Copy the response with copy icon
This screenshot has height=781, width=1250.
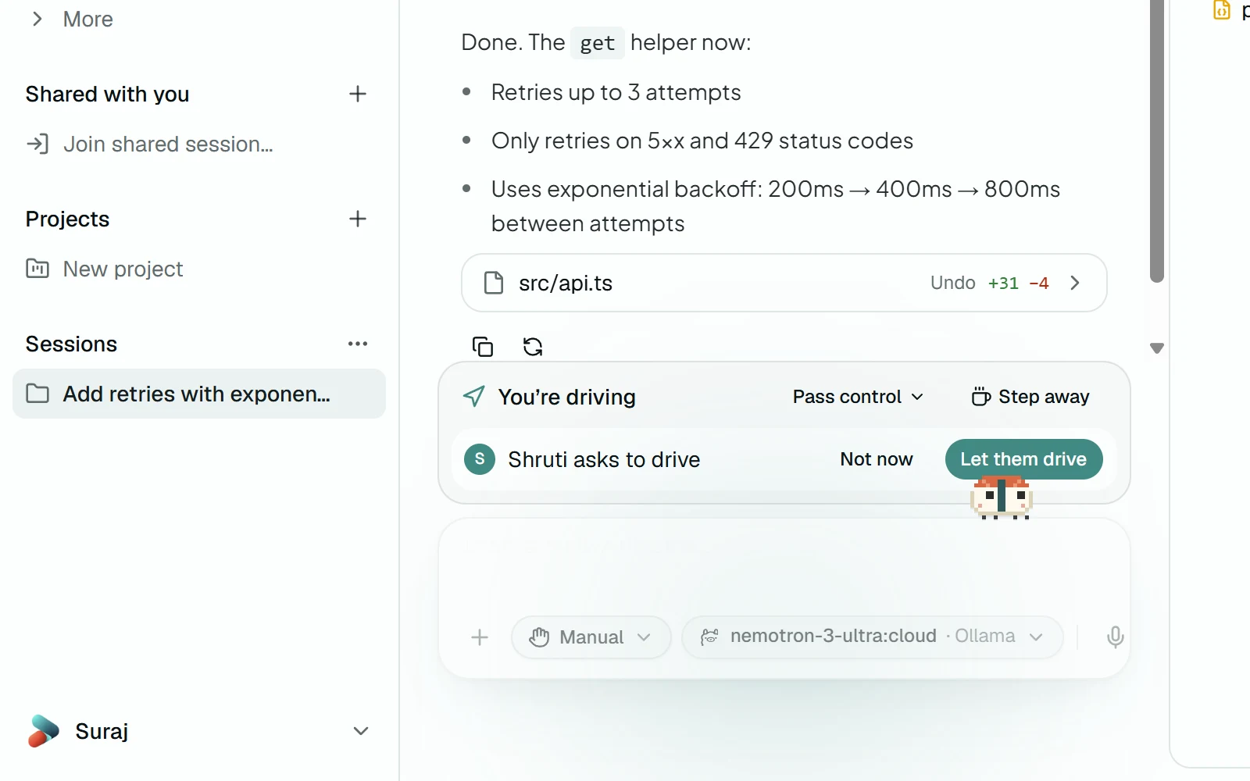coord(483,346)
